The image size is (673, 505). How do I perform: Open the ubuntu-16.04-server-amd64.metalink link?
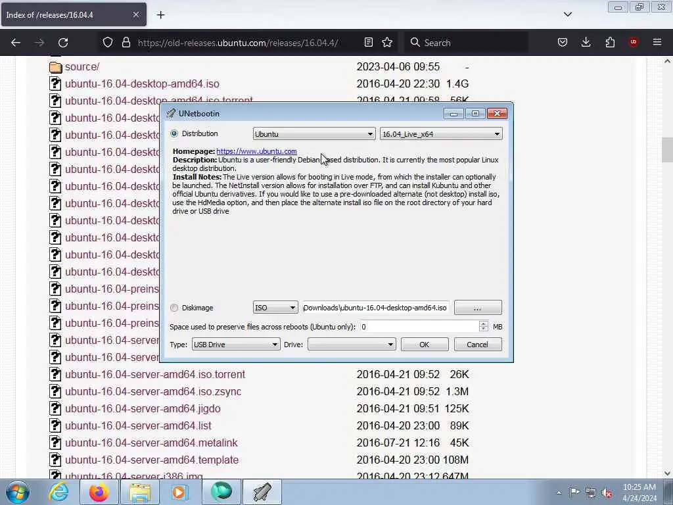click(151, 443)
